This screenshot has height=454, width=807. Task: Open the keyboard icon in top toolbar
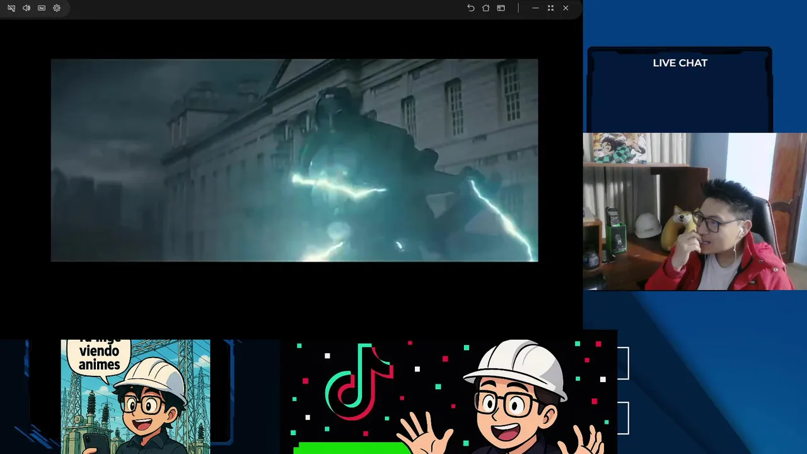coord(42,8)
